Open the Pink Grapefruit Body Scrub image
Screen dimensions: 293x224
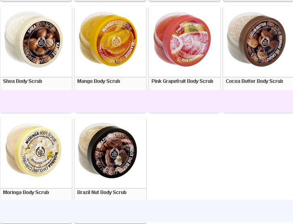[x=182, y=39]
